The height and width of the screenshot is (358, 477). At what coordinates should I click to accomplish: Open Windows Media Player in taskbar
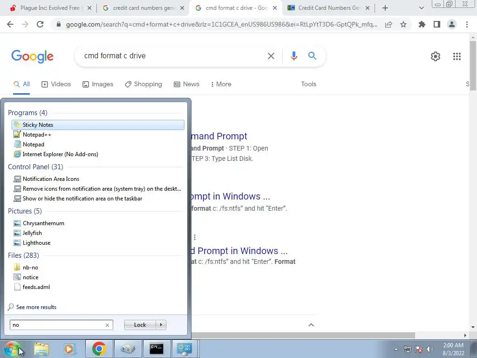coord(69,349)
